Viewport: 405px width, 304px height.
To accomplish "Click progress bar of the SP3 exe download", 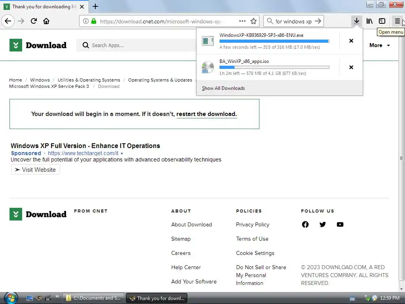I will coord(274,41).
